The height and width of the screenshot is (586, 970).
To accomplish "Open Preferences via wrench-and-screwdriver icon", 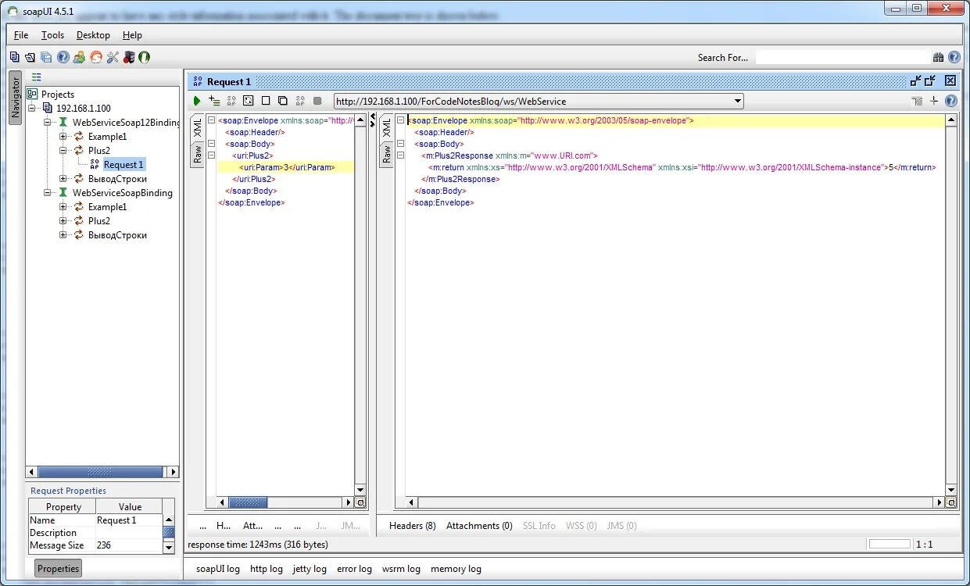I will pyautogui.click(x=113, y=57).
